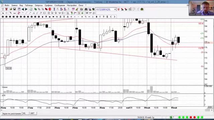Open the Настройки menu
Viewport: 214px width, 120px height.
72,5
